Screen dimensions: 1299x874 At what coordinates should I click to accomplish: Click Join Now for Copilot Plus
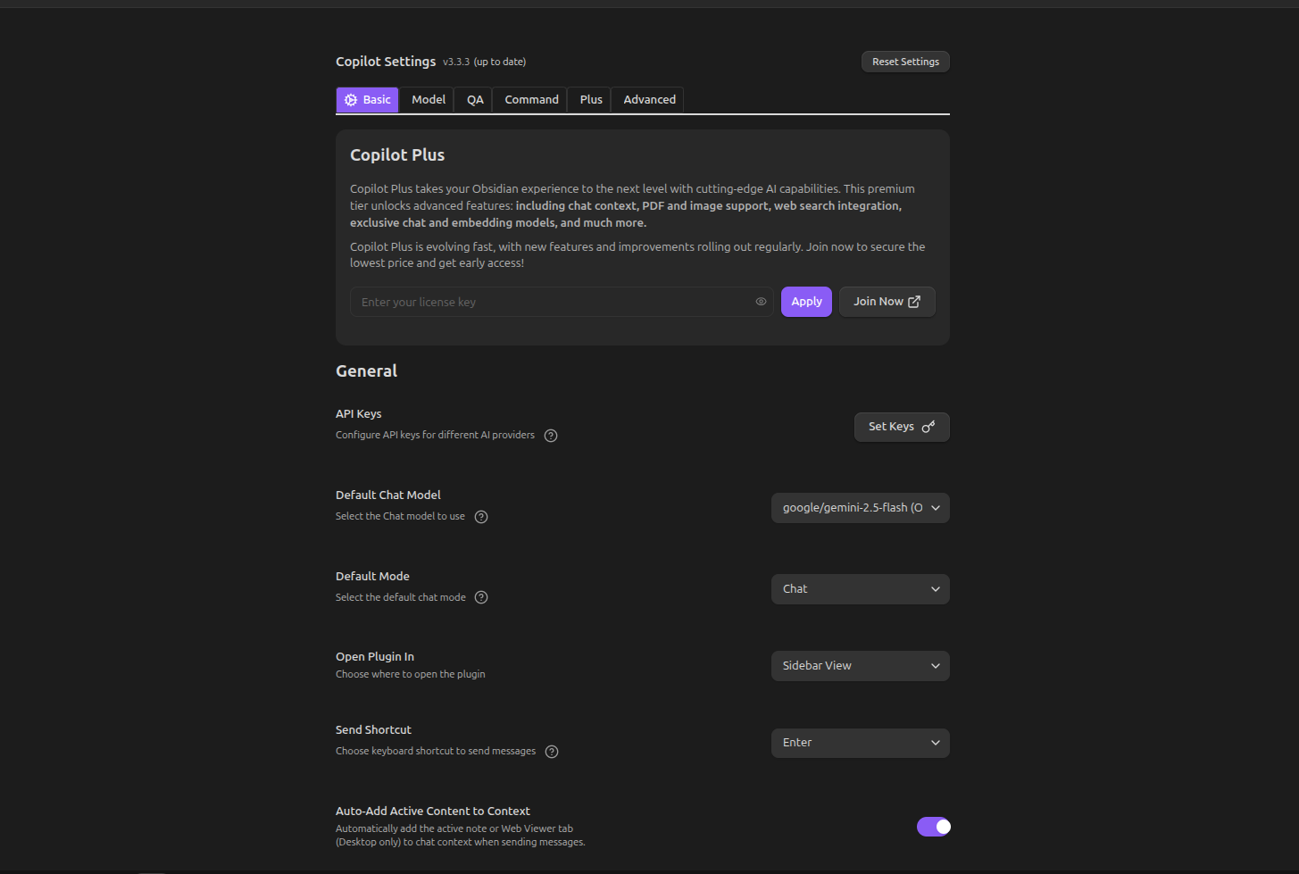887,302
